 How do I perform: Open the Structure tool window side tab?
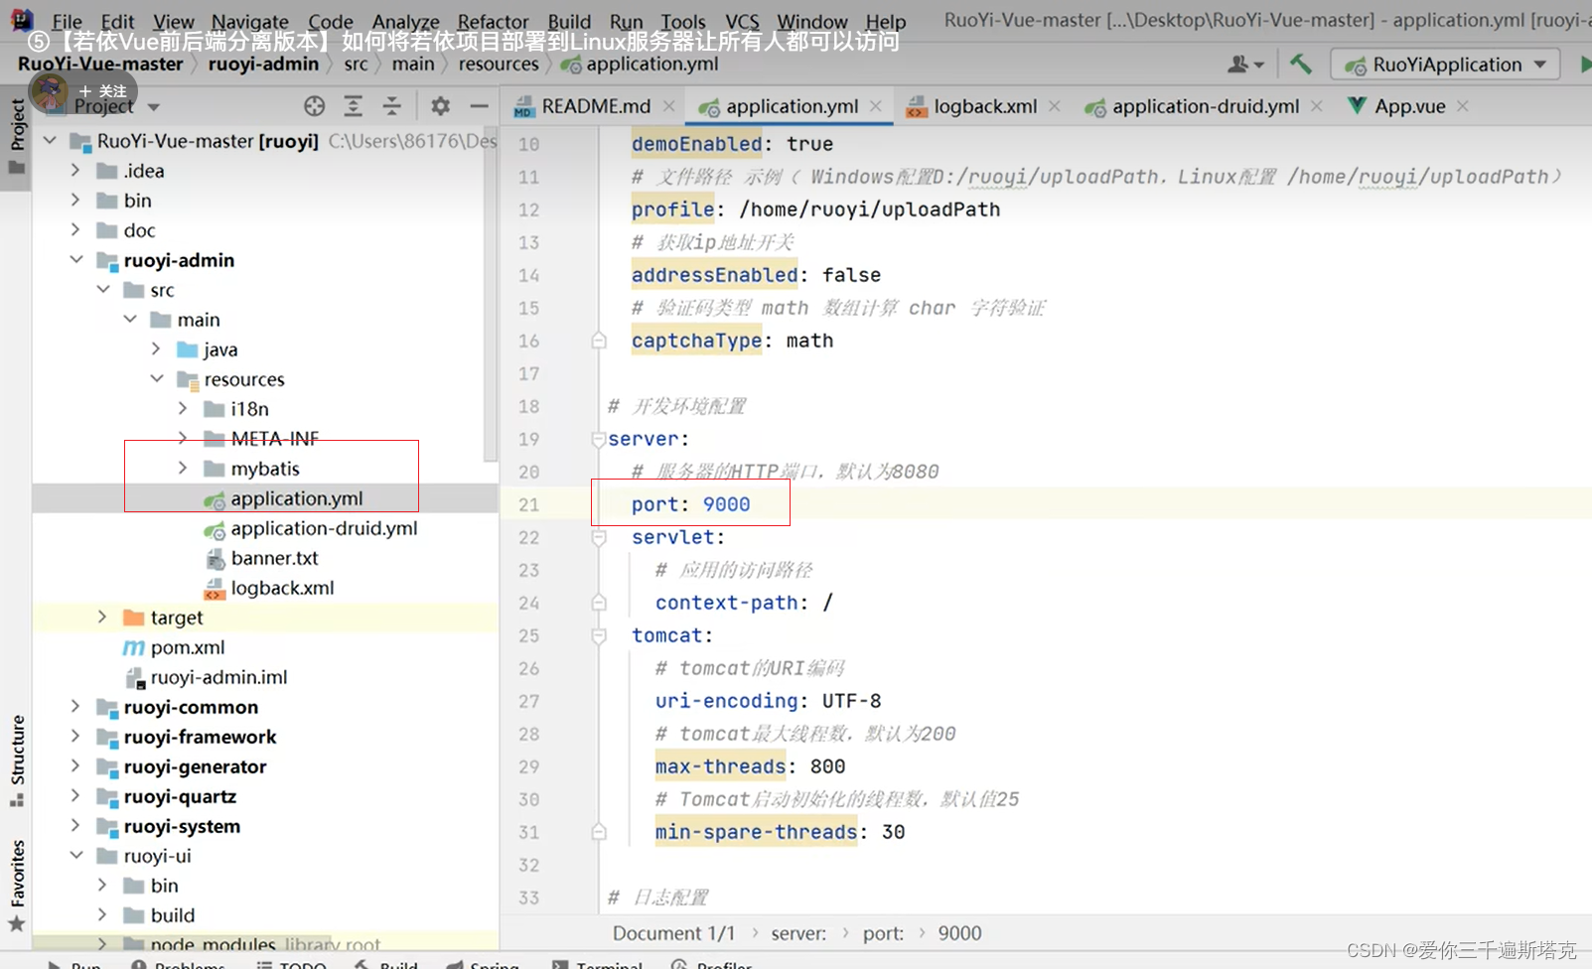pyautogui.click(x=17, y=761)
